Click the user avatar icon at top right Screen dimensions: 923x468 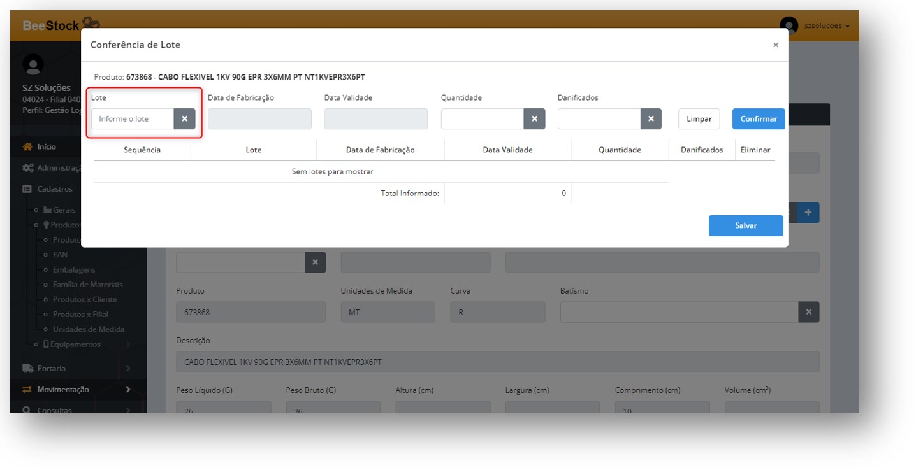click(x=789, y=26)
